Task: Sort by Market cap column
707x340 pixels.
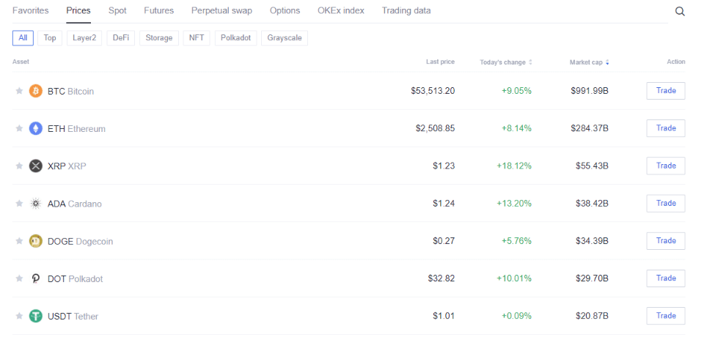Action: (x=589, y=62)
